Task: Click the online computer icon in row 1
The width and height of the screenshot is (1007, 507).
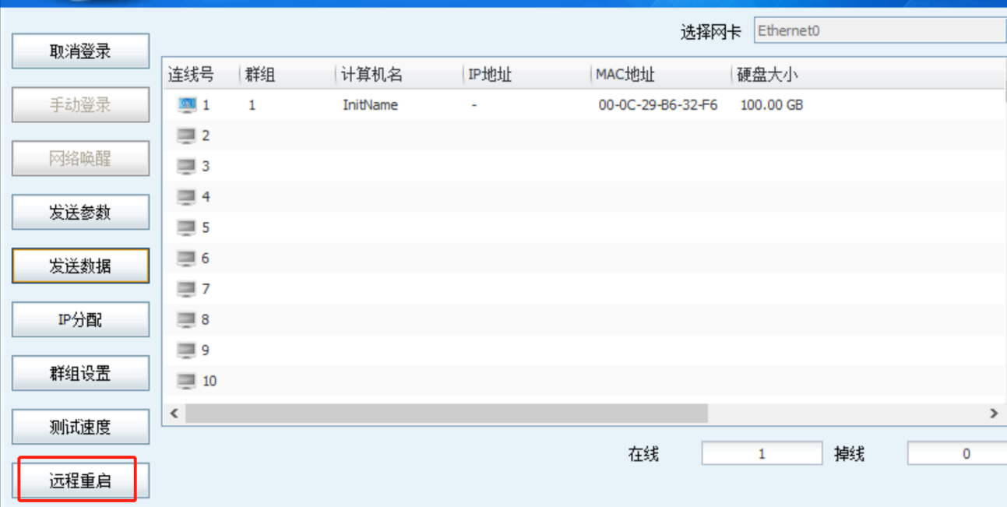Action: 186,104
